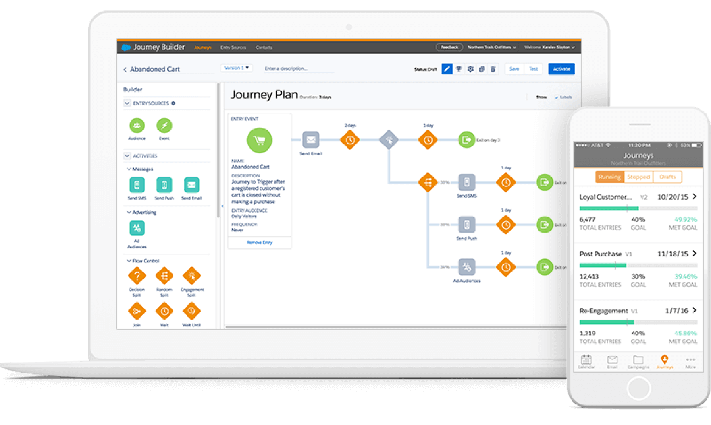Click the Exit on day 3 node
711x425 pixels.
(466, 140)
